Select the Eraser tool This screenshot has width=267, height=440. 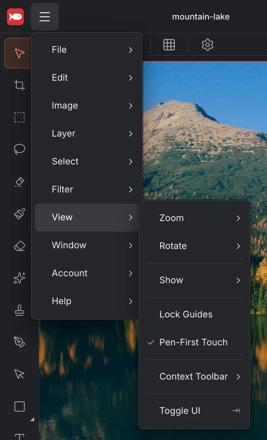click(x=19, y=246)
